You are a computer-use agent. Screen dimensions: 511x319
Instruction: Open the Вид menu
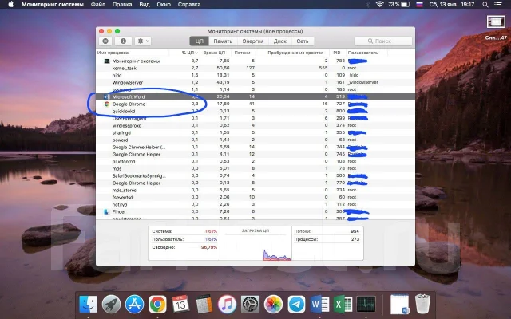point(144,5)
